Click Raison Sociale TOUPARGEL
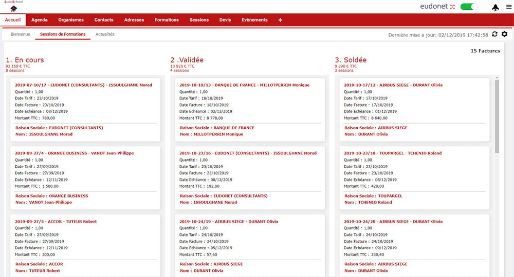Image resolution: width=514 pixels, height=277 pixels. [x=373, y=196]
